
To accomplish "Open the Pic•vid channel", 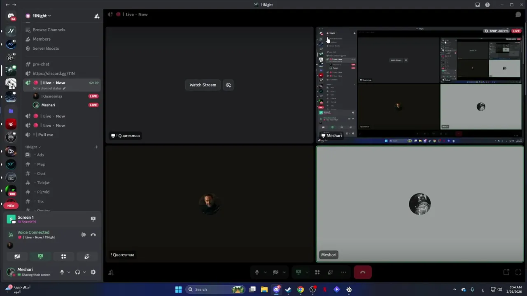I will [x=43, y=192].
